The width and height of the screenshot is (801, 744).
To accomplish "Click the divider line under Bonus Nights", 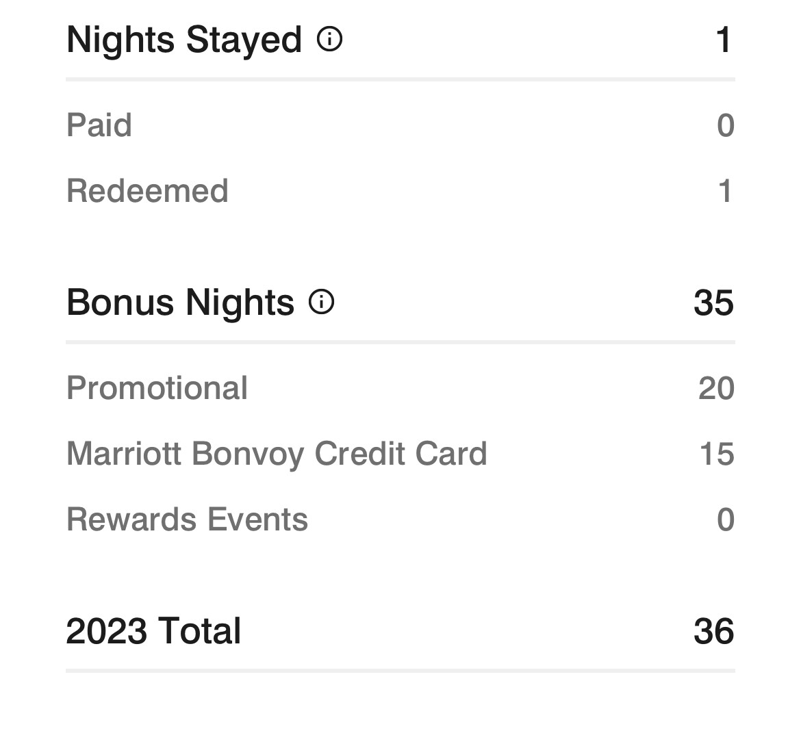I will pyautogui.click(x=400, y=342).
